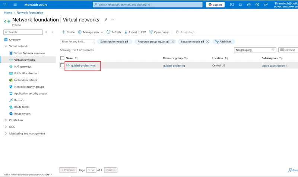
Task: Sort by Name column
Action: click(72, 58)
